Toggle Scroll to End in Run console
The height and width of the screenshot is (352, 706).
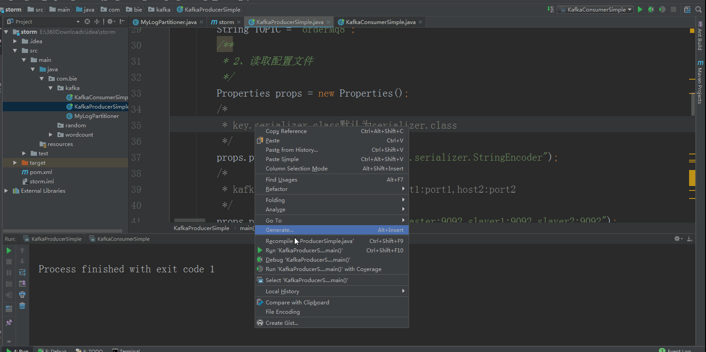[22, 283]
